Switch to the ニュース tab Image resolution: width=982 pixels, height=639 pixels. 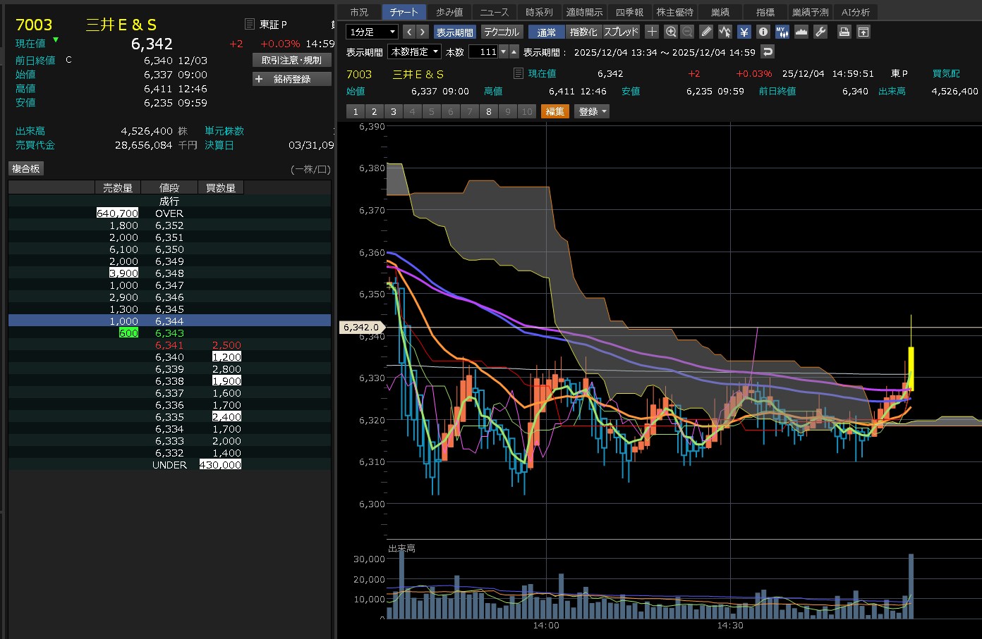pos(494,12)
